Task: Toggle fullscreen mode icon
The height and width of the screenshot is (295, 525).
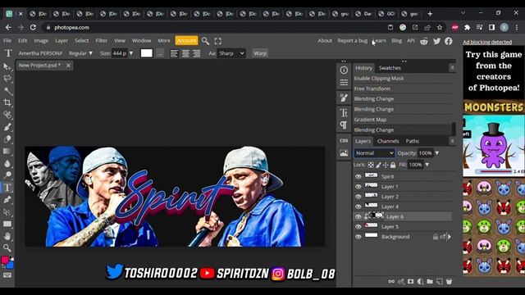Action: tap(218, 41)
